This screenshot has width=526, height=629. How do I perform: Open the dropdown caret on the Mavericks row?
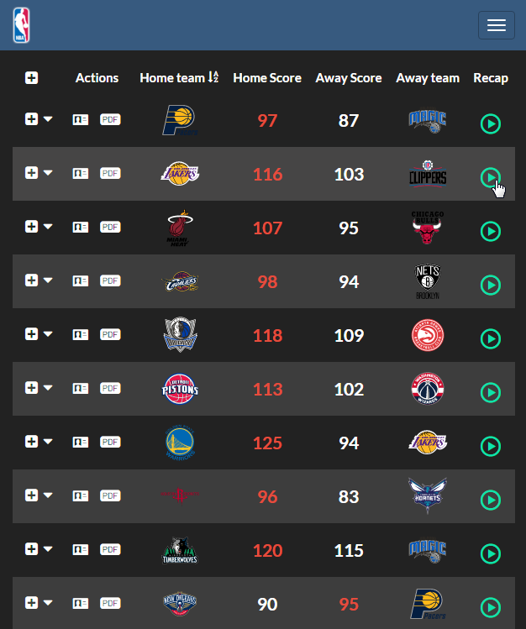click(48, 334)
